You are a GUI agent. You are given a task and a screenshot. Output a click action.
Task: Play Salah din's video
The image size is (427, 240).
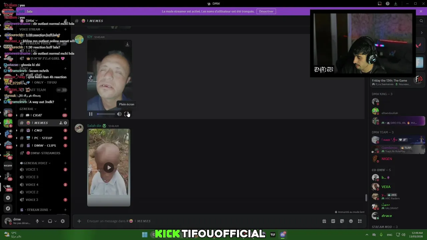109,168
